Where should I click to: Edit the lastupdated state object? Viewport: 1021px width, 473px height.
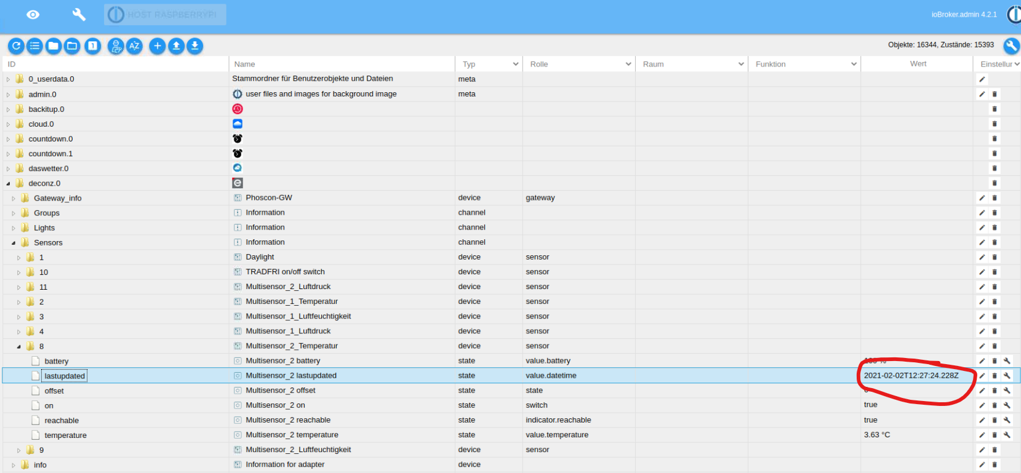coord(982,376)
